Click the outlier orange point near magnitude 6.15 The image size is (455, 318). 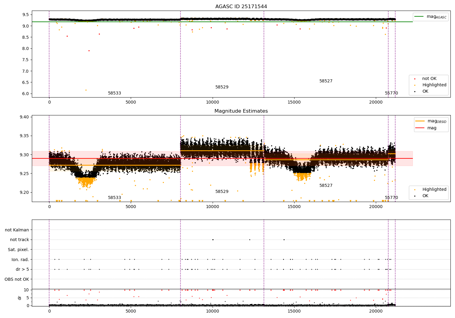point(86,90)
